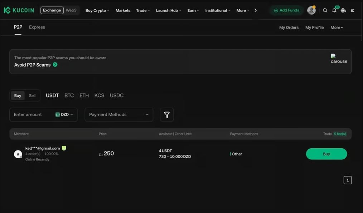Screen dimensions: 363x213
Task: Click the Price column header
Action: tap(102, 134)
